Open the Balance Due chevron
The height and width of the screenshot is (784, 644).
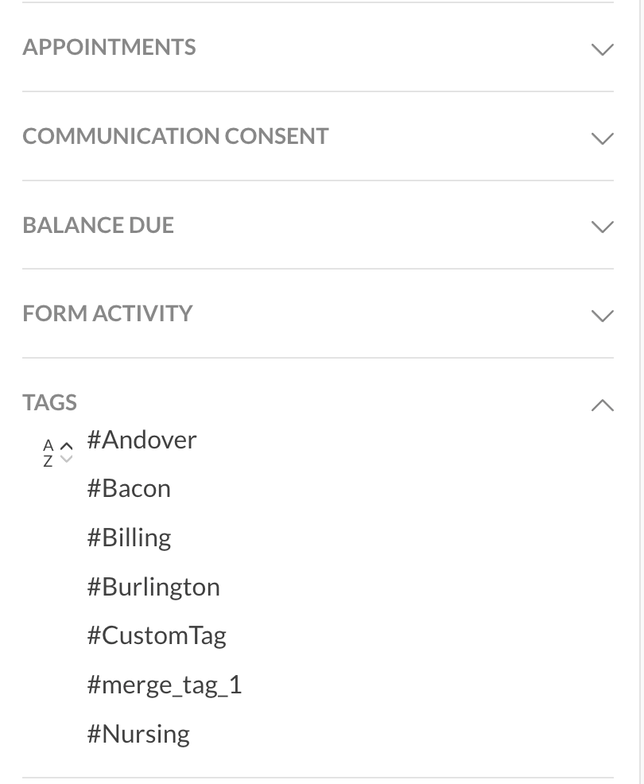[x=603, y=227]
